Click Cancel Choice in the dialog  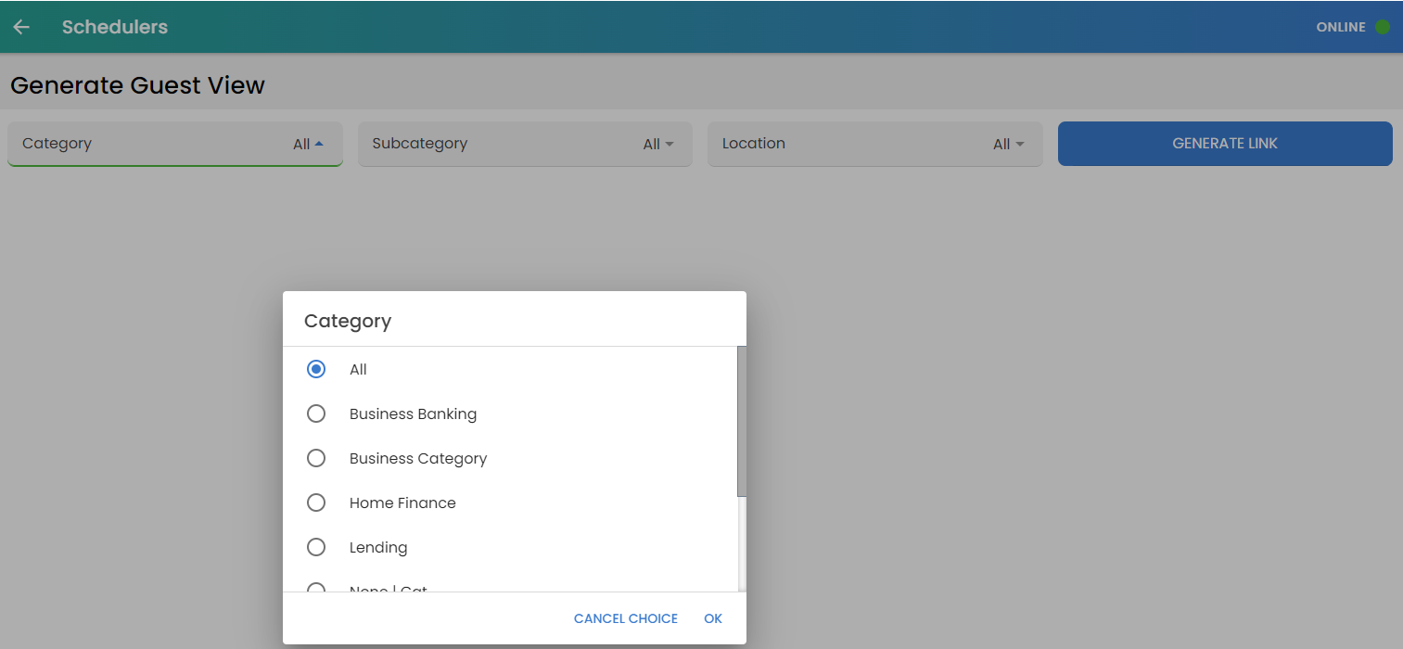[625, 618]
